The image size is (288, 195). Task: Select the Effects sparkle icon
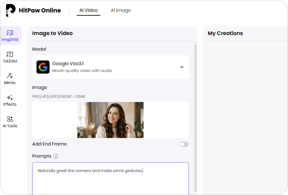[10, 100]
